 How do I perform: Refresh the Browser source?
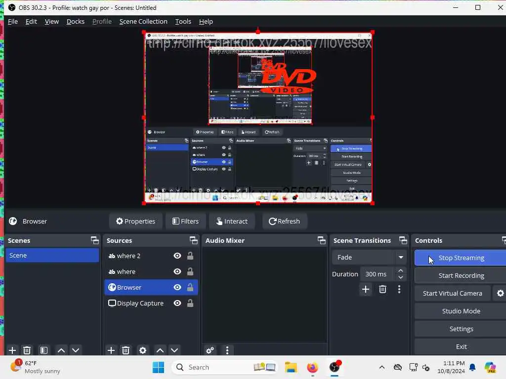284,221
